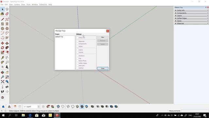Viewport: 209px width, 118px height.
Task: Open Microsoft Edge from taskbar
Action: [x=30, y=115]
